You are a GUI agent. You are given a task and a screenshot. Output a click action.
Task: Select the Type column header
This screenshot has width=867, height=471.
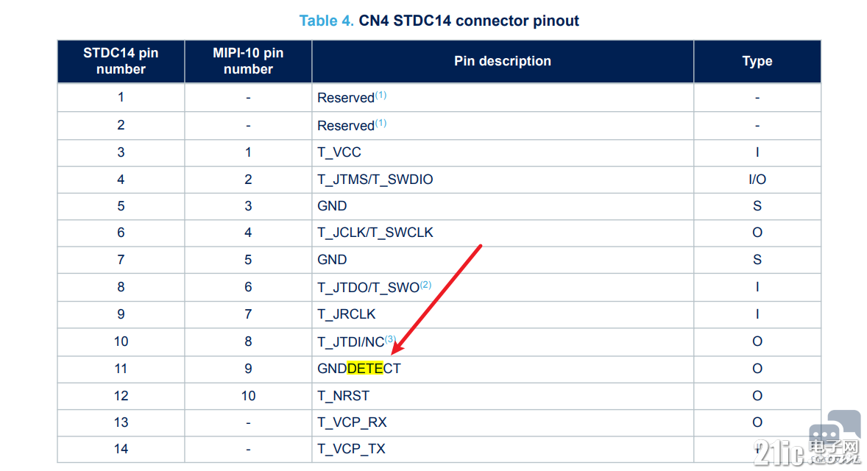(757, 61)
